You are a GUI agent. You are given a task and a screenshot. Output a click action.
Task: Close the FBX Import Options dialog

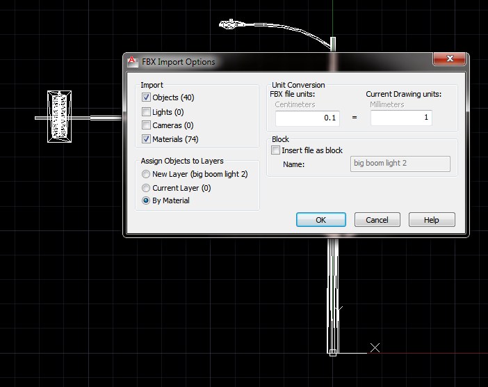449,58
